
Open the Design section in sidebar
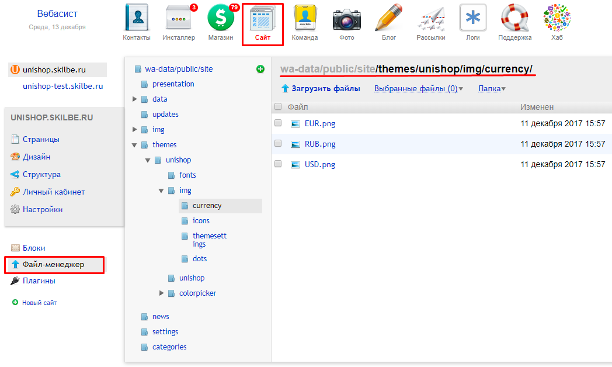coord(36,157)
